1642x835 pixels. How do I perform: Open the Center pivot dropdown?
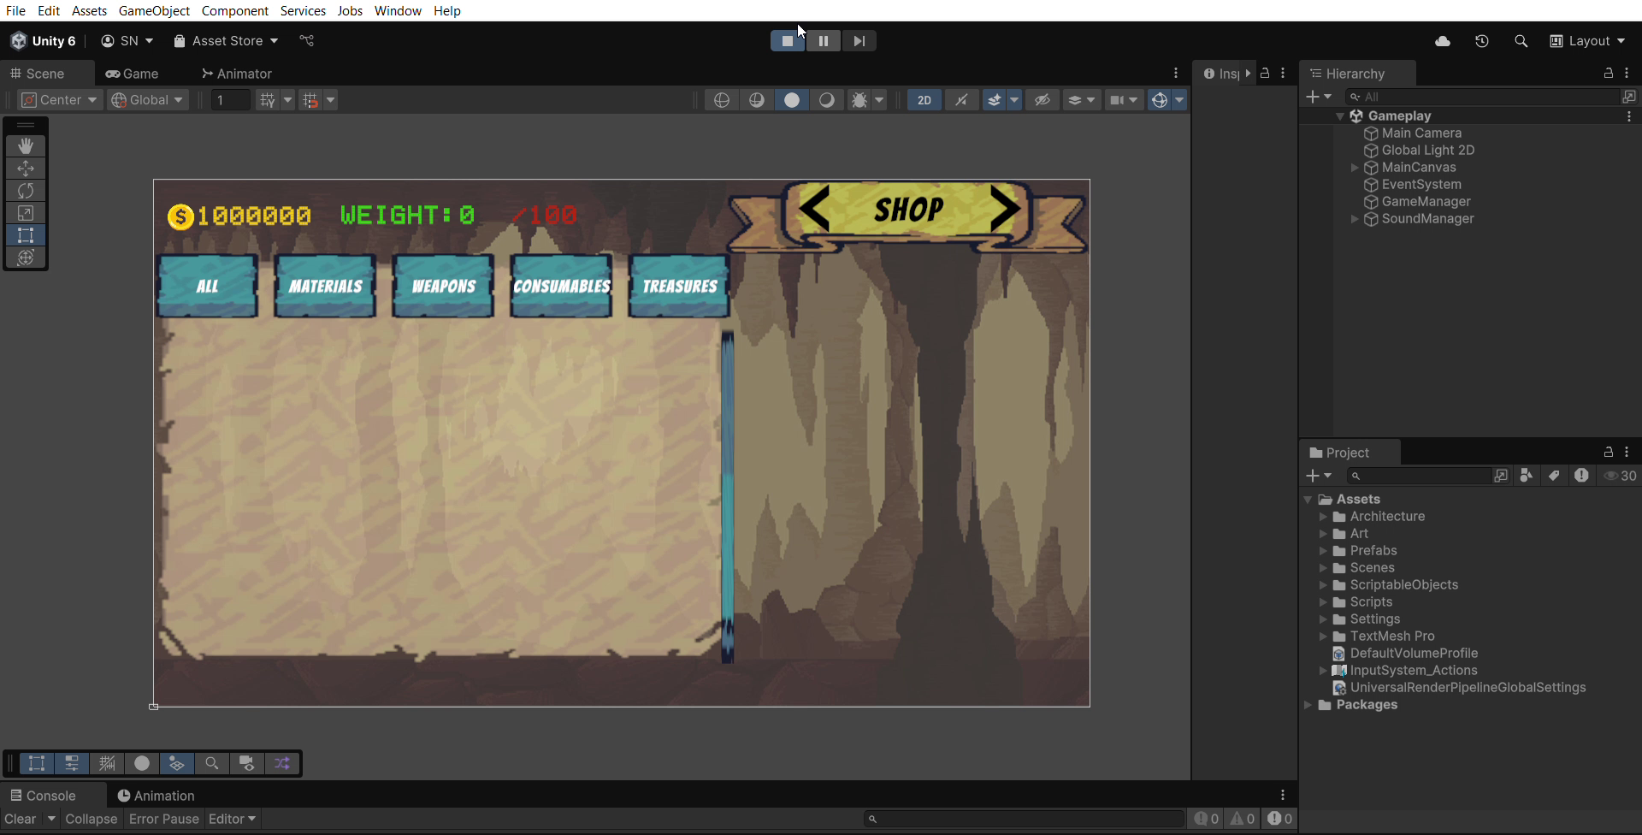click(60, 100)
